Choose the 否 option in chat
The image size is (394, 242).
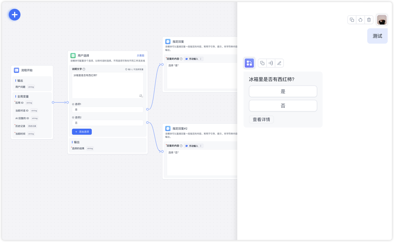[283, 106]
